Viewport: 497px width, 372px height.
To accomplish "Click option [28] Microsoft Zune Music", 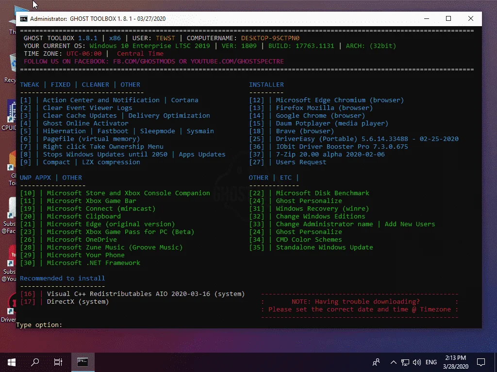I will pos(101,248).
